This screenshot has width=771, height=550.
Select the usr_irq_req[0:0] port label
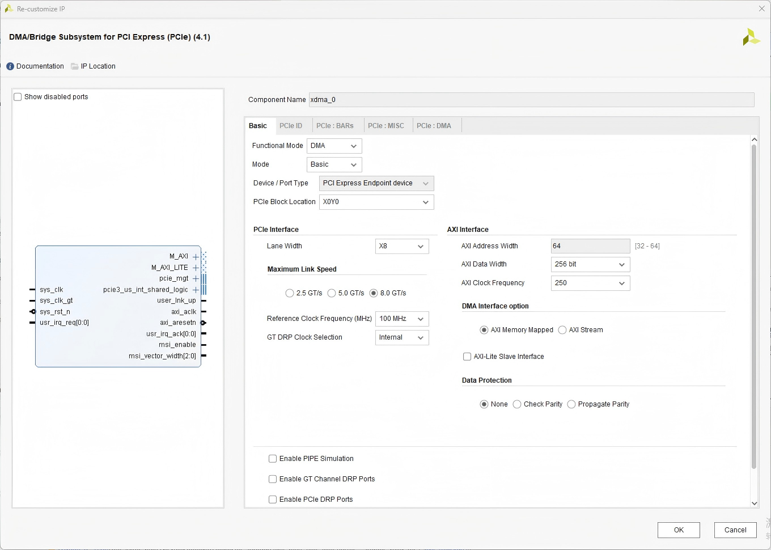point(64,323)
